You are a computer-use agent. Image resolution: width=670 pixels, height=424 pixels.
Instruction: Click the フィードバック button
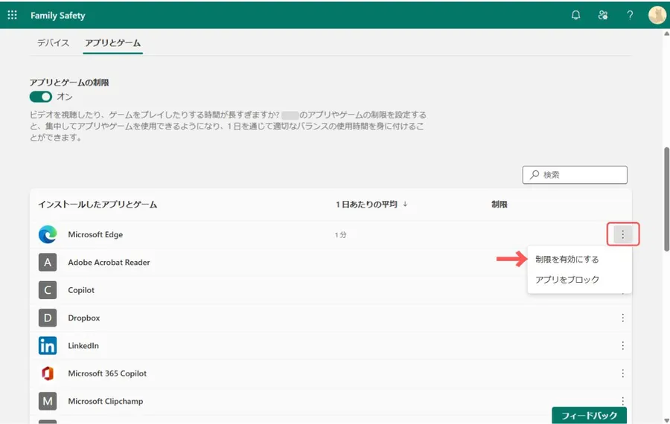point(589,415)
